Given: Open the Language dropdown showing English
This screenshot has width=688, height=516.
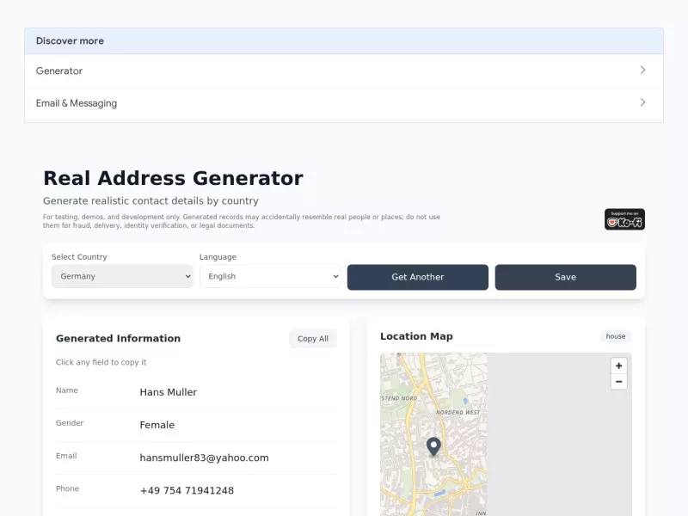Looking at the screenshot, I should (x=270, y=276).
